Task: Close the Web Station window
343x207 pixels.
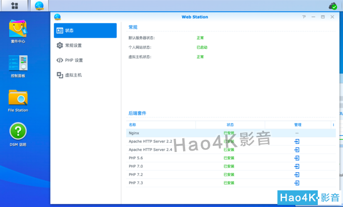Action: coord(332,17)
